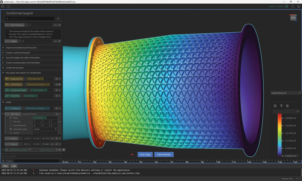The width and height of the screenshot is (302, 181).
Task: Toggle visibility of CAD Body_0
Action: tap(59, 85)
